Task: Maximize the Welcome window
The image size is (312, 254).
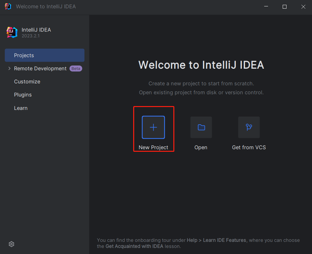Action: pos(285,6)
